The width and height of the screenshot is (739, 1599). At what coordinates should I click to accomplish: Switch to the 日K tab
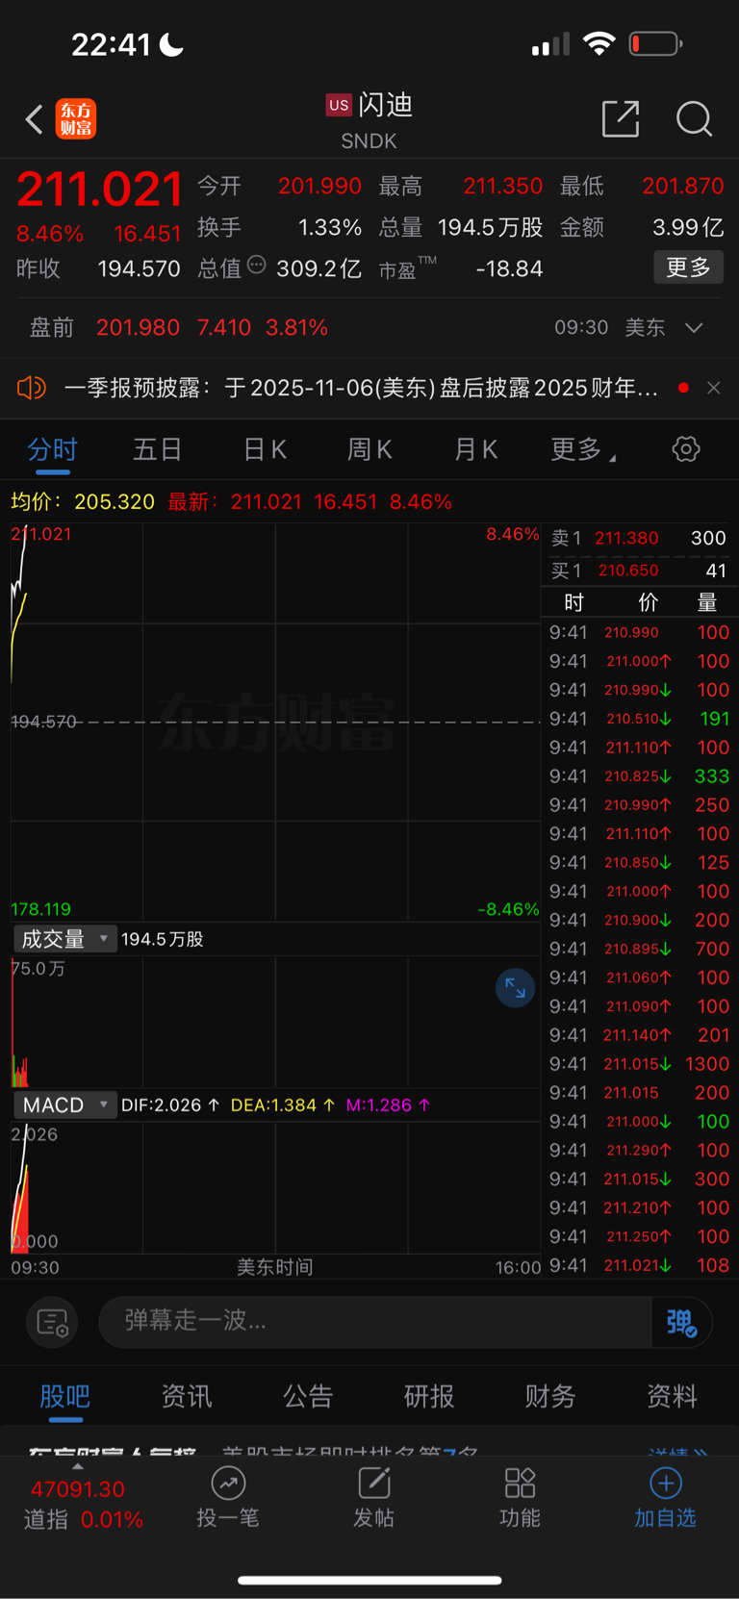pyautogui.click(x=265, y=449)
